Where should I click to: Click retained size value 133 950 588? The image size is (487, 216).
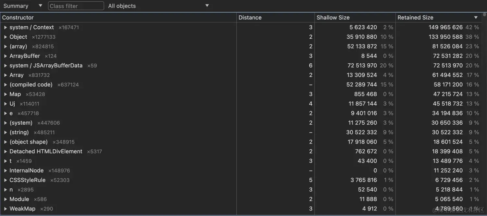(x=446, y=37)
